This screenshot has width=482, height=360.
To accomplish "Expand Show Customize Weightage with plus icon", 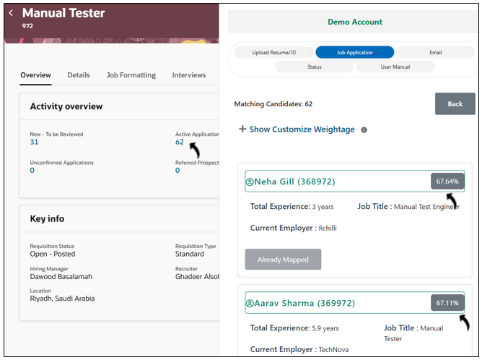I will click(x=242, y=129).
